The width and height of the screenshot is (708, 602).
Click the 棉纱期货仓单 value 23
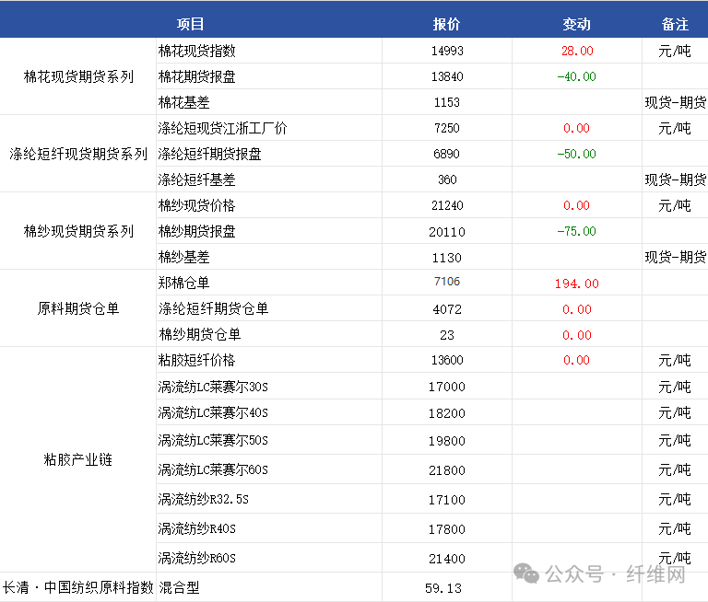pos(447,335)
